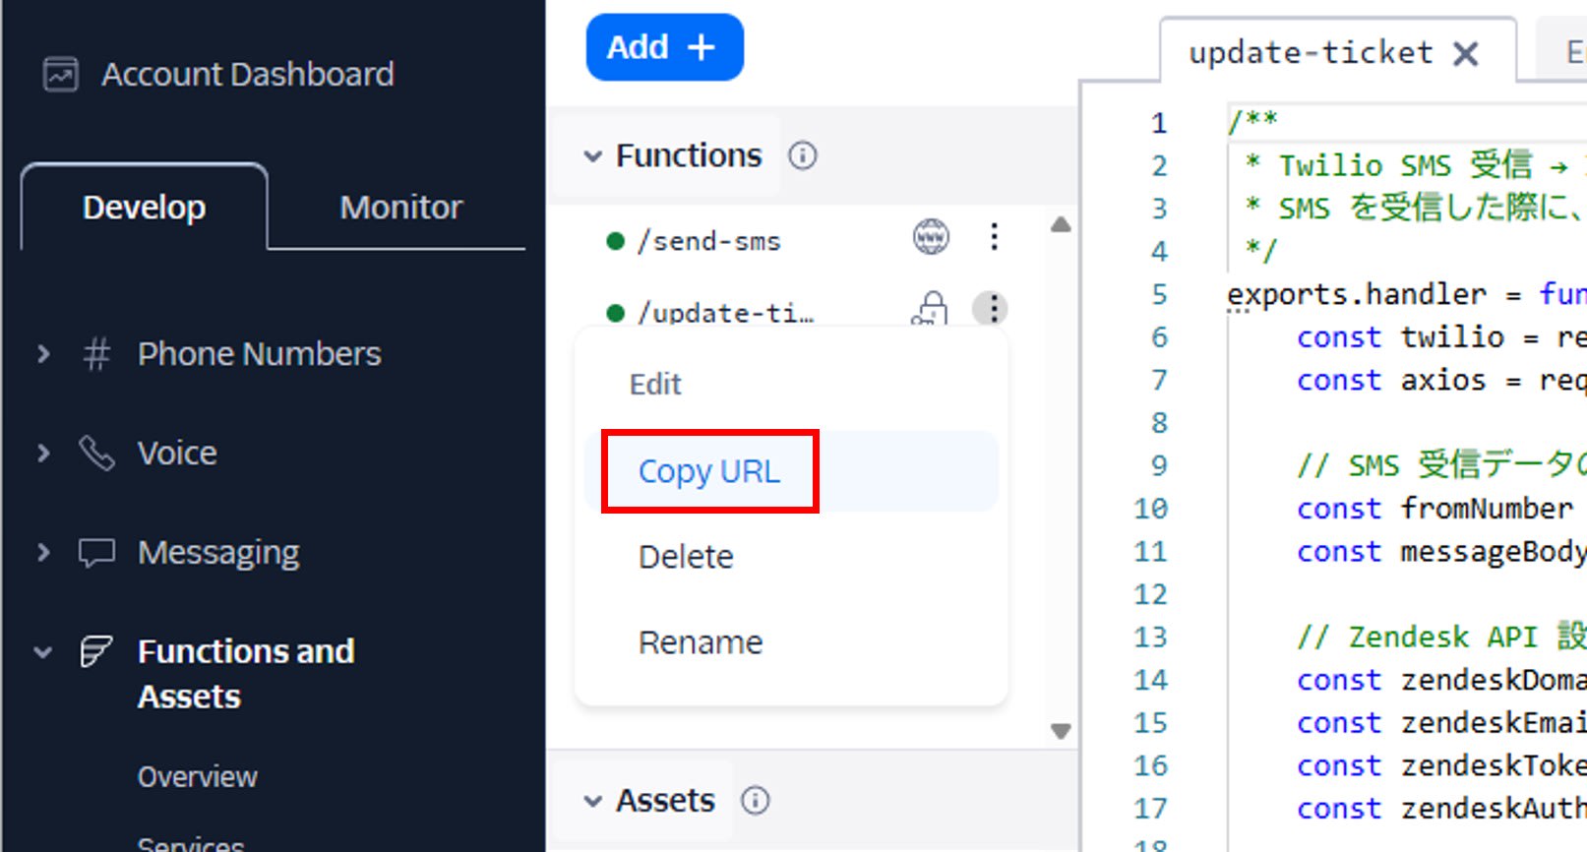Switch to the Monitor tab

point(400,208)
